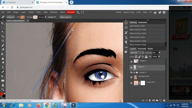Toggle lock image pixels brush icon
Viewport: 192px width, 108px height.
click(139, 57)
